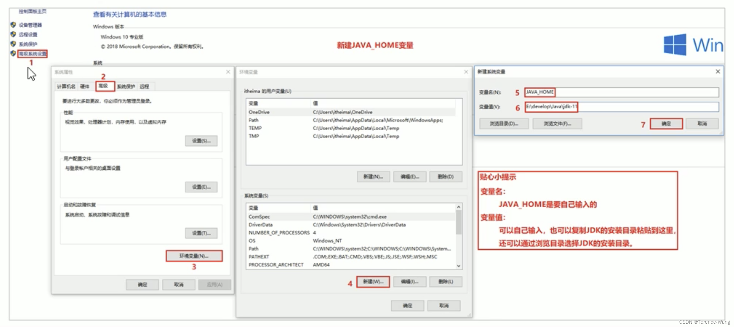Cancel the New System Variable dialog
The image size is (734, 327).
point(702,124)
